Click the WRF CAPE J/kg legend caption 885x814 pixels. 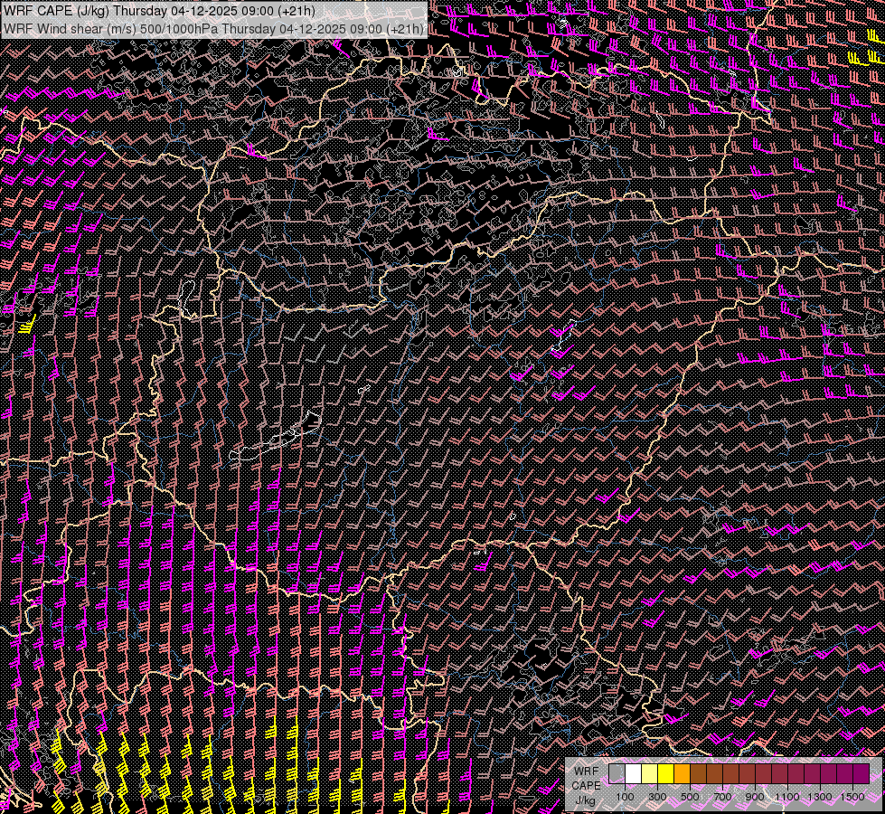point(586,786)
